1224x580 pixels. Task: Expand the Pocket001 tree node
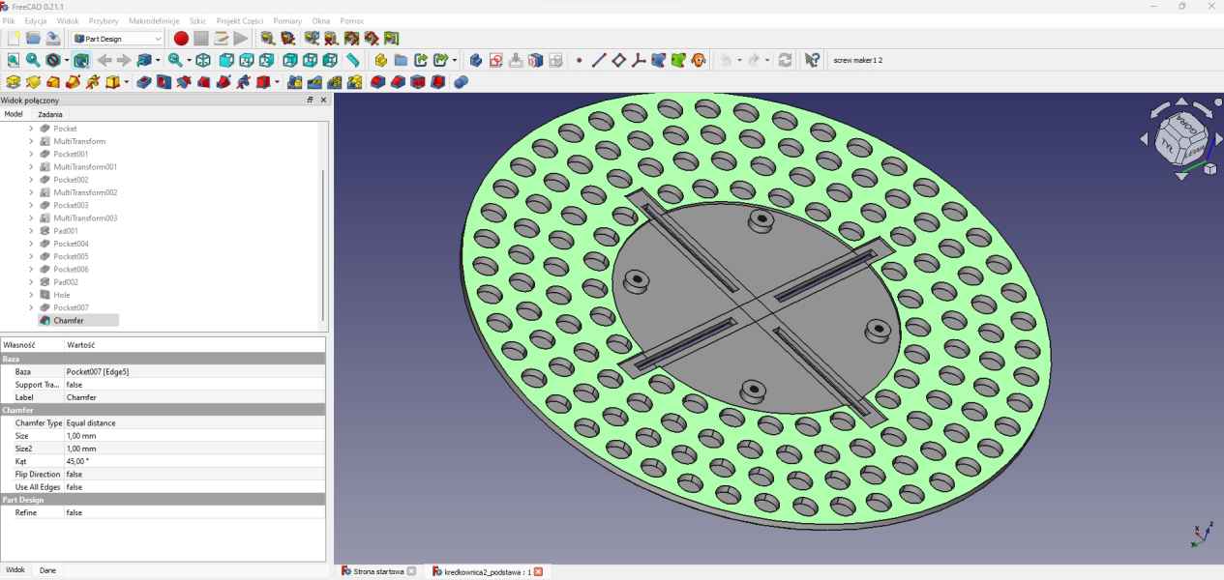pyautogui.click(x=31, y=154)
